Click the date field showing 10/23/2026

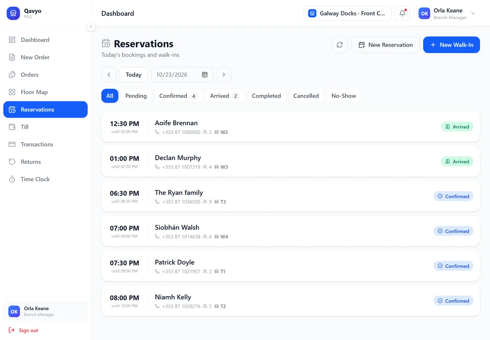point(182,75)
